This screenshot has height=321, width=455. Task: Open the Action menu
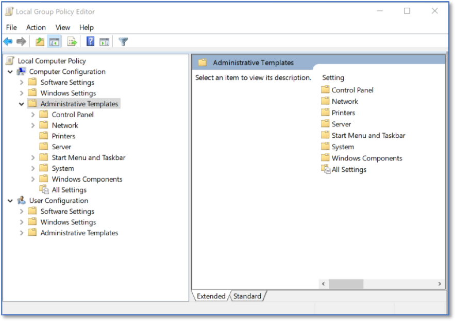tap(36, 27)
